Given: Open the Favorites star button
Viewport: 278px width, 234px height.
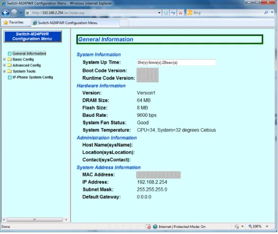Looking at the screenshot, I should click(14, 23).
